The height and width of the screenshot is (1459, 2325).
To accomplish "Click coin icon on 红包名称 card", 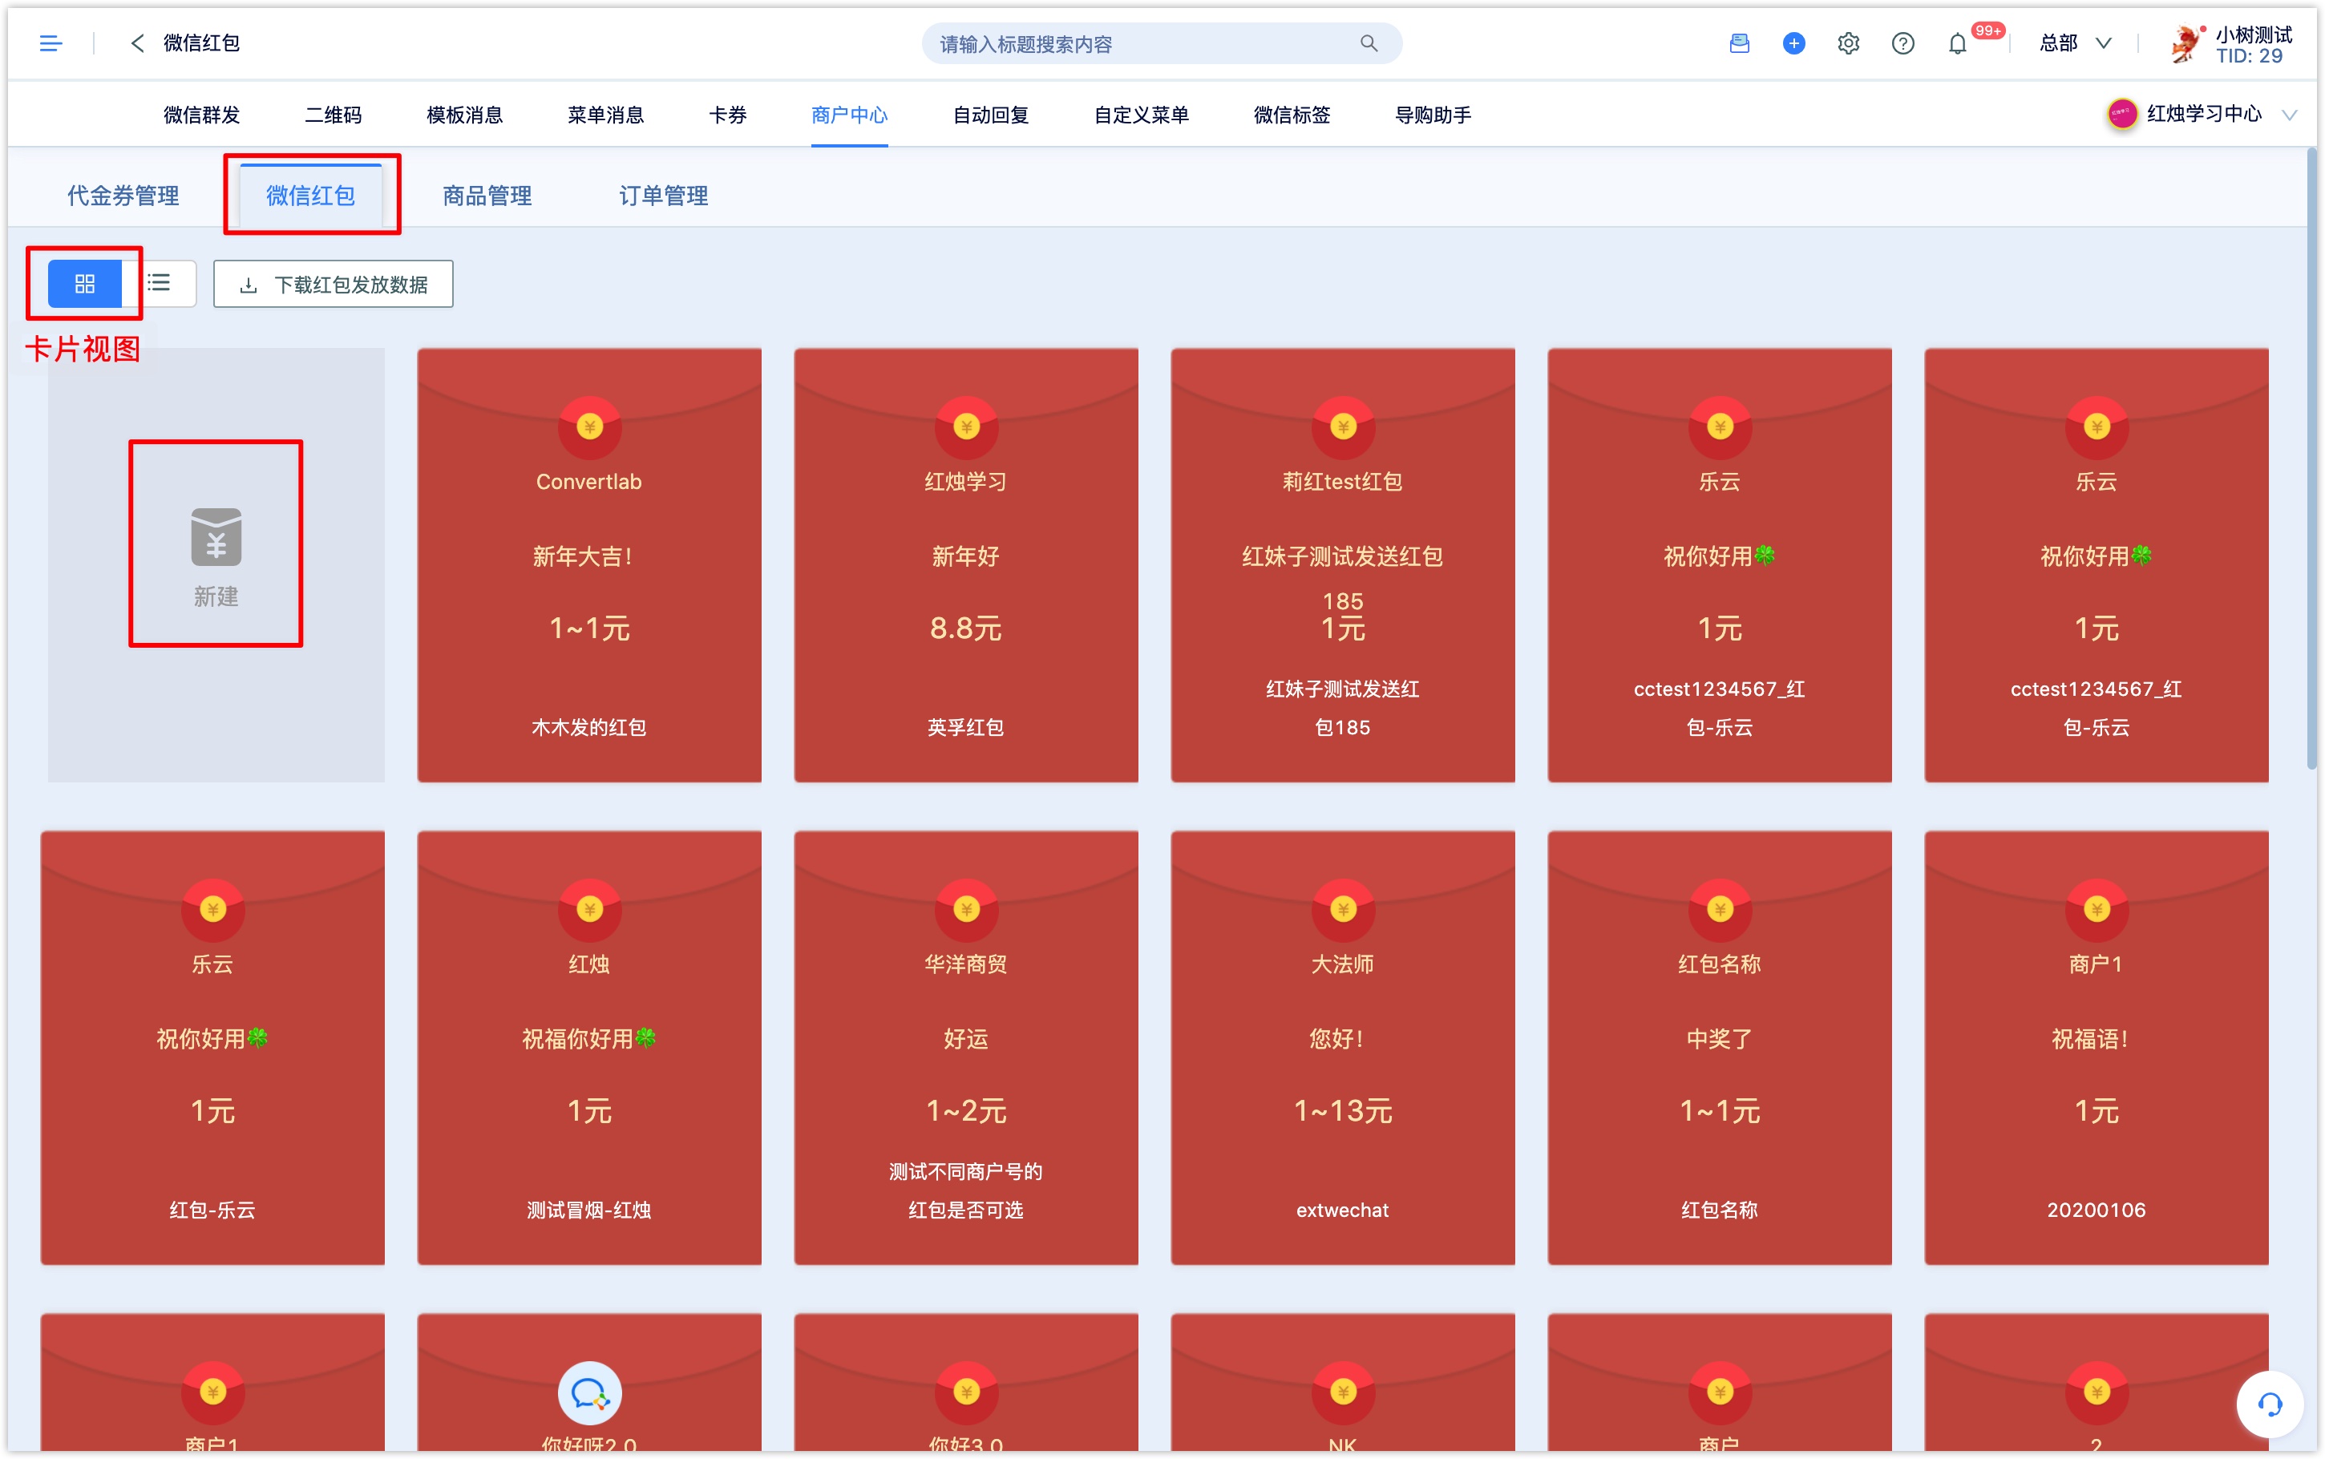I will point(1720,909).
